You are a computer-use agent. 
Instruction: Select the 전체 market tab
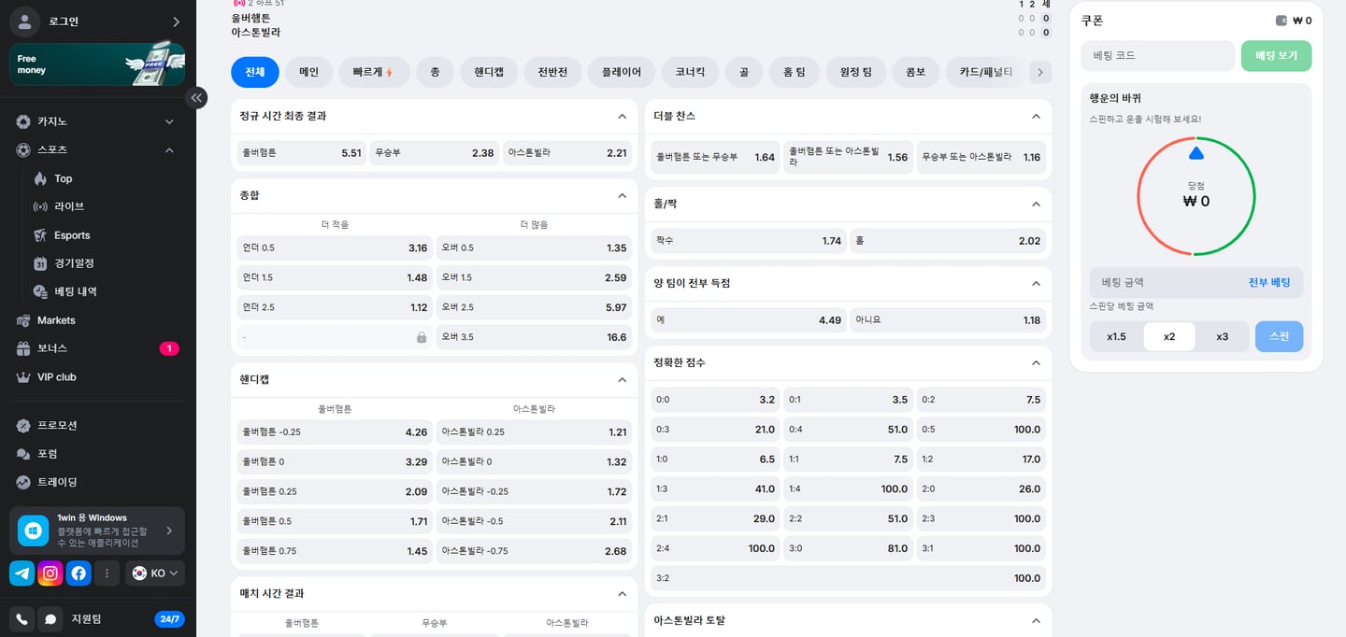(x=255, y=72)
